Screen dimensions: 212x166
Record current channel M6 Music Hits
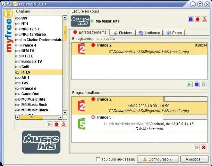coord(197,19)
